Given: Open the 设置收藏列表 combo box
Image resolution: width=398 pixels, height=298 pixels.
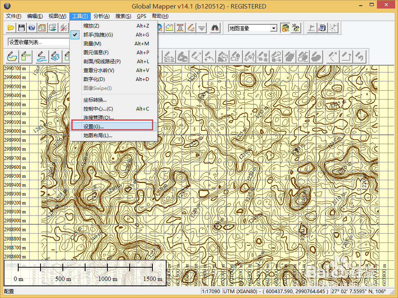Looking at the screenshot, I should (x=39, y=42).
